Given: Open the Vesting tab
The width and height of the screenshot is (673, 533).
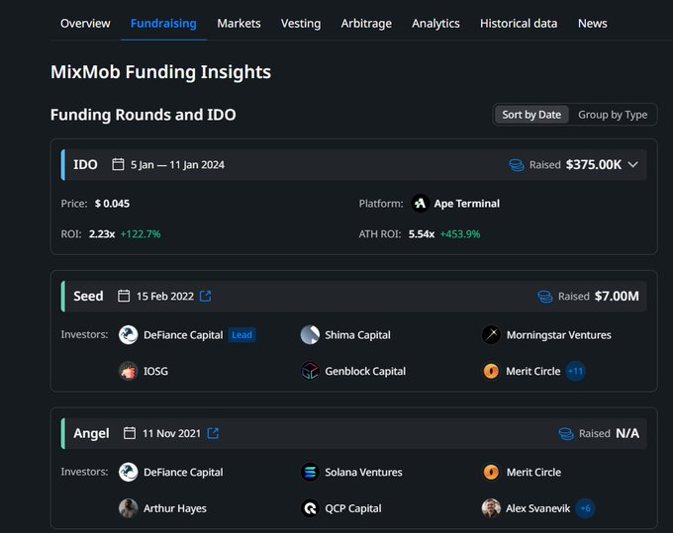Looking at the screenshot, I should click(x=301, y=23).
